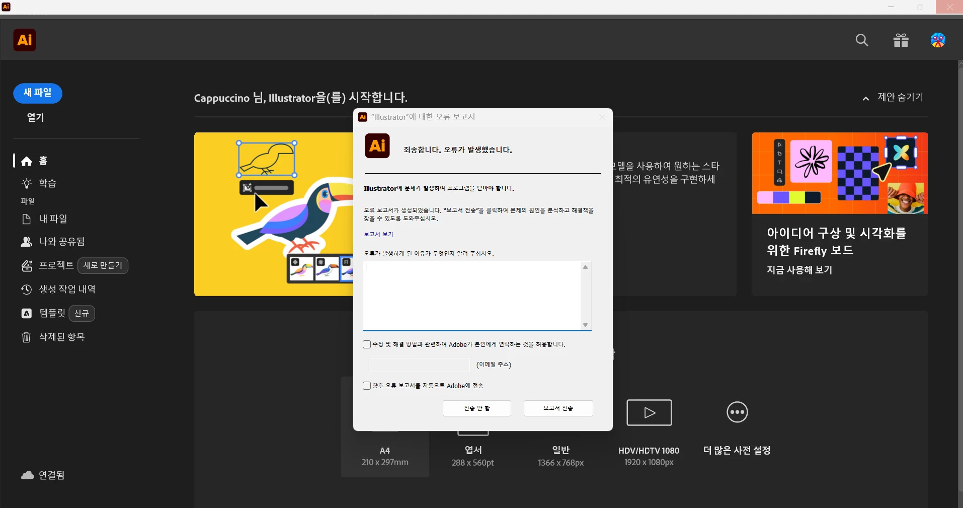Click the lightbulb learn icon
The height and width of the screenshot is (508, 963).
point(27,183)
